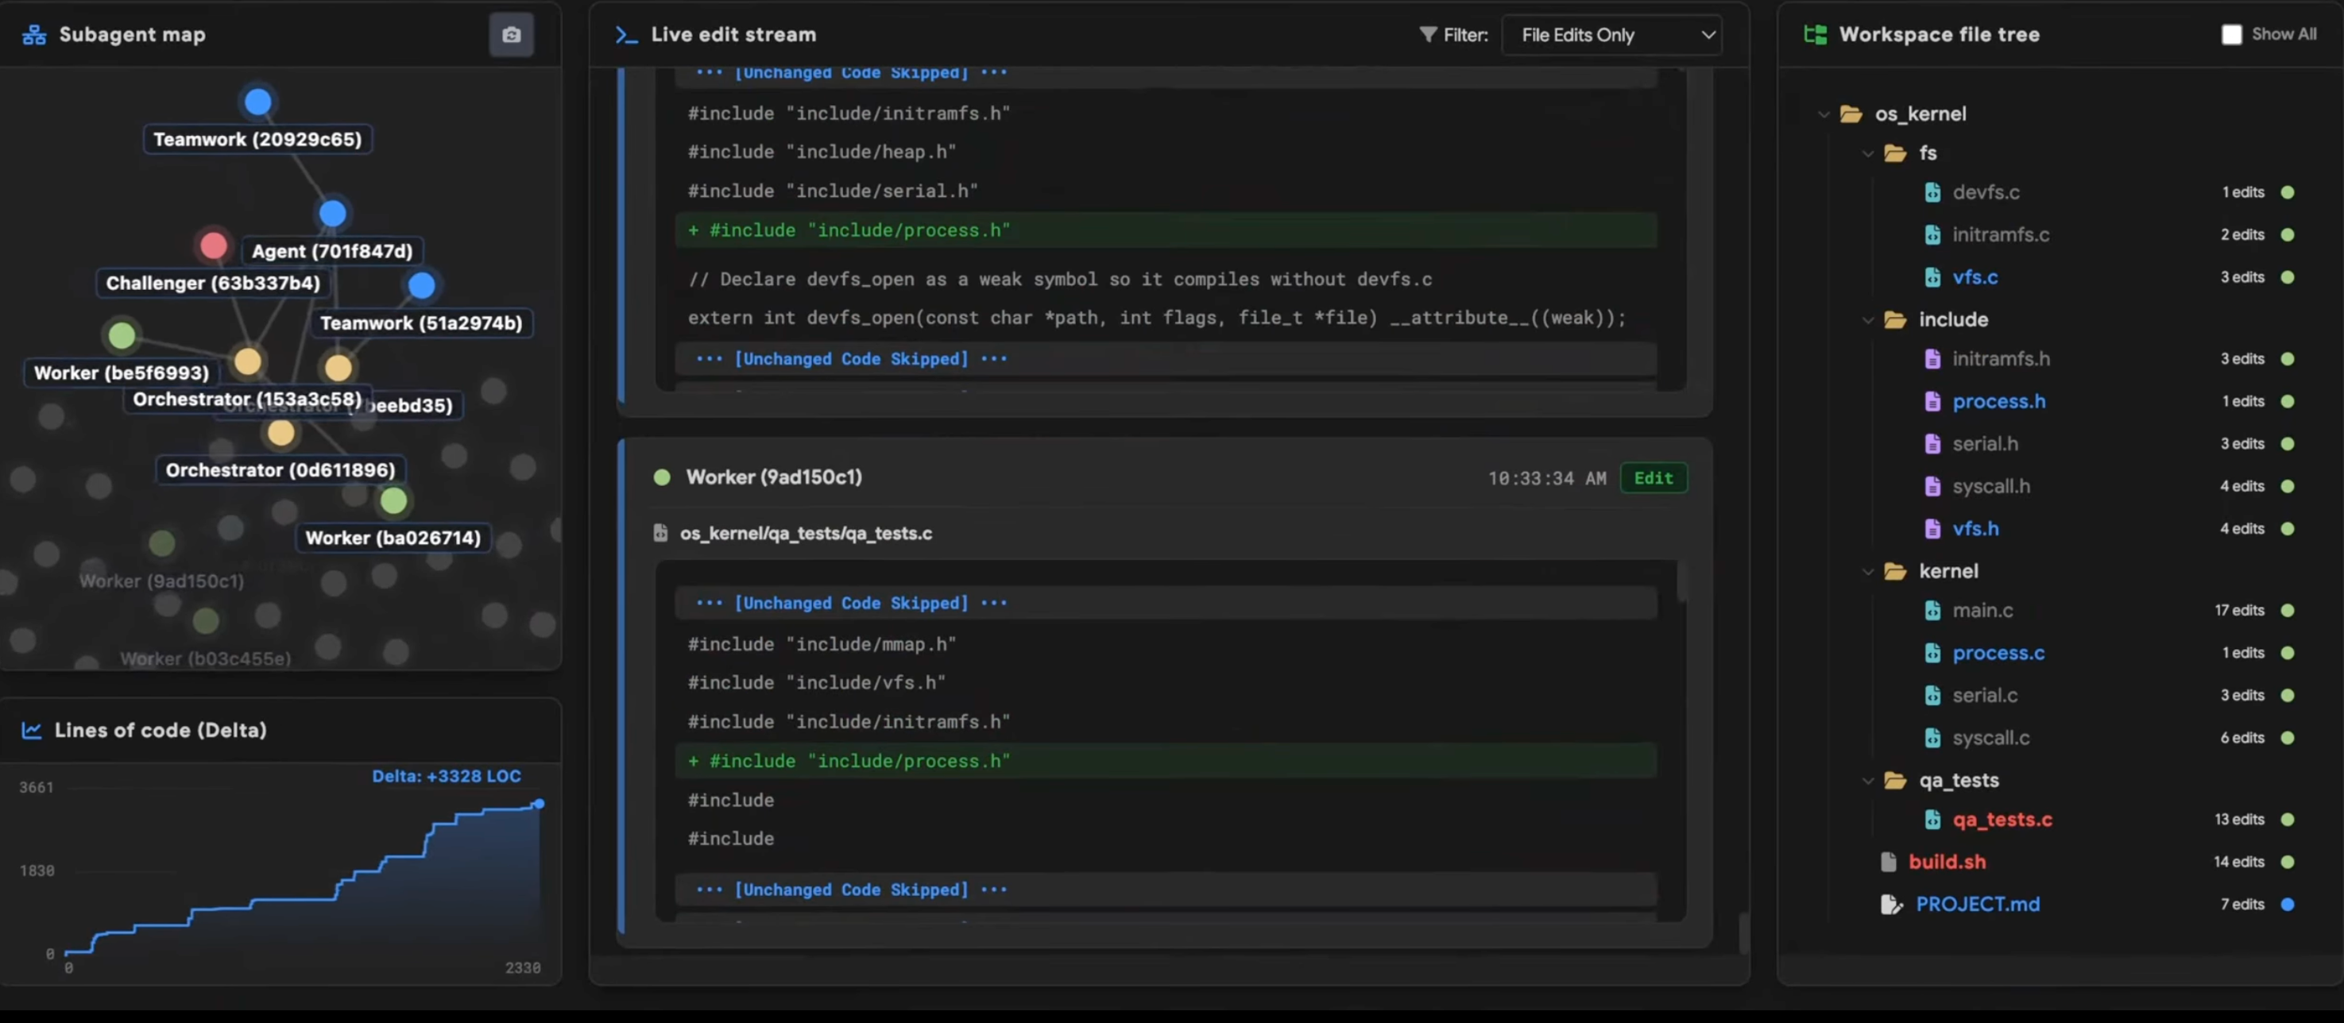2344x1023 pixels.
Task: Click the initramfs.h header file icon
Action: click(1932, 359)
